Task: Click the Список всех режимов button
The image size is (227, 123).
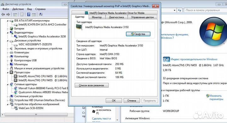Action: pyautogui.click(x=91, y=85)
